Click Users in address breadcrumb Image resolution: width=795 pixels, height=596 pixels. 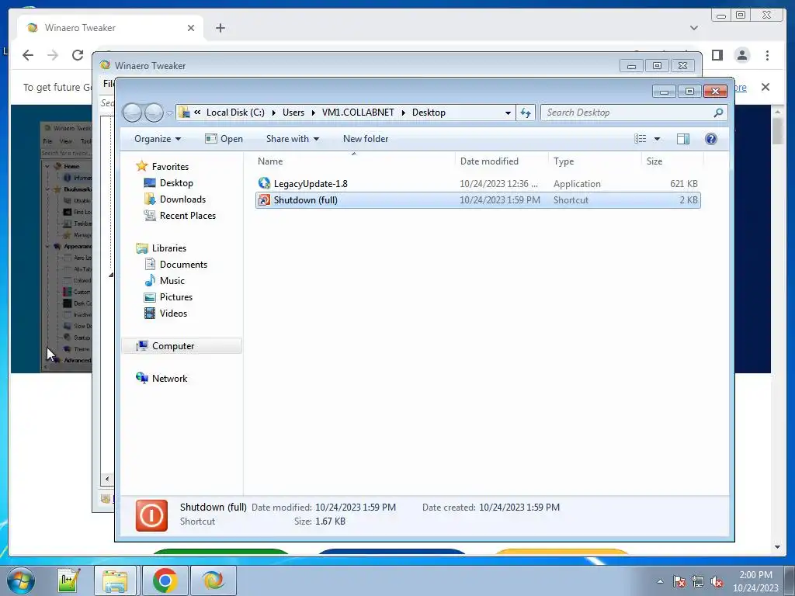coord(293,113)
